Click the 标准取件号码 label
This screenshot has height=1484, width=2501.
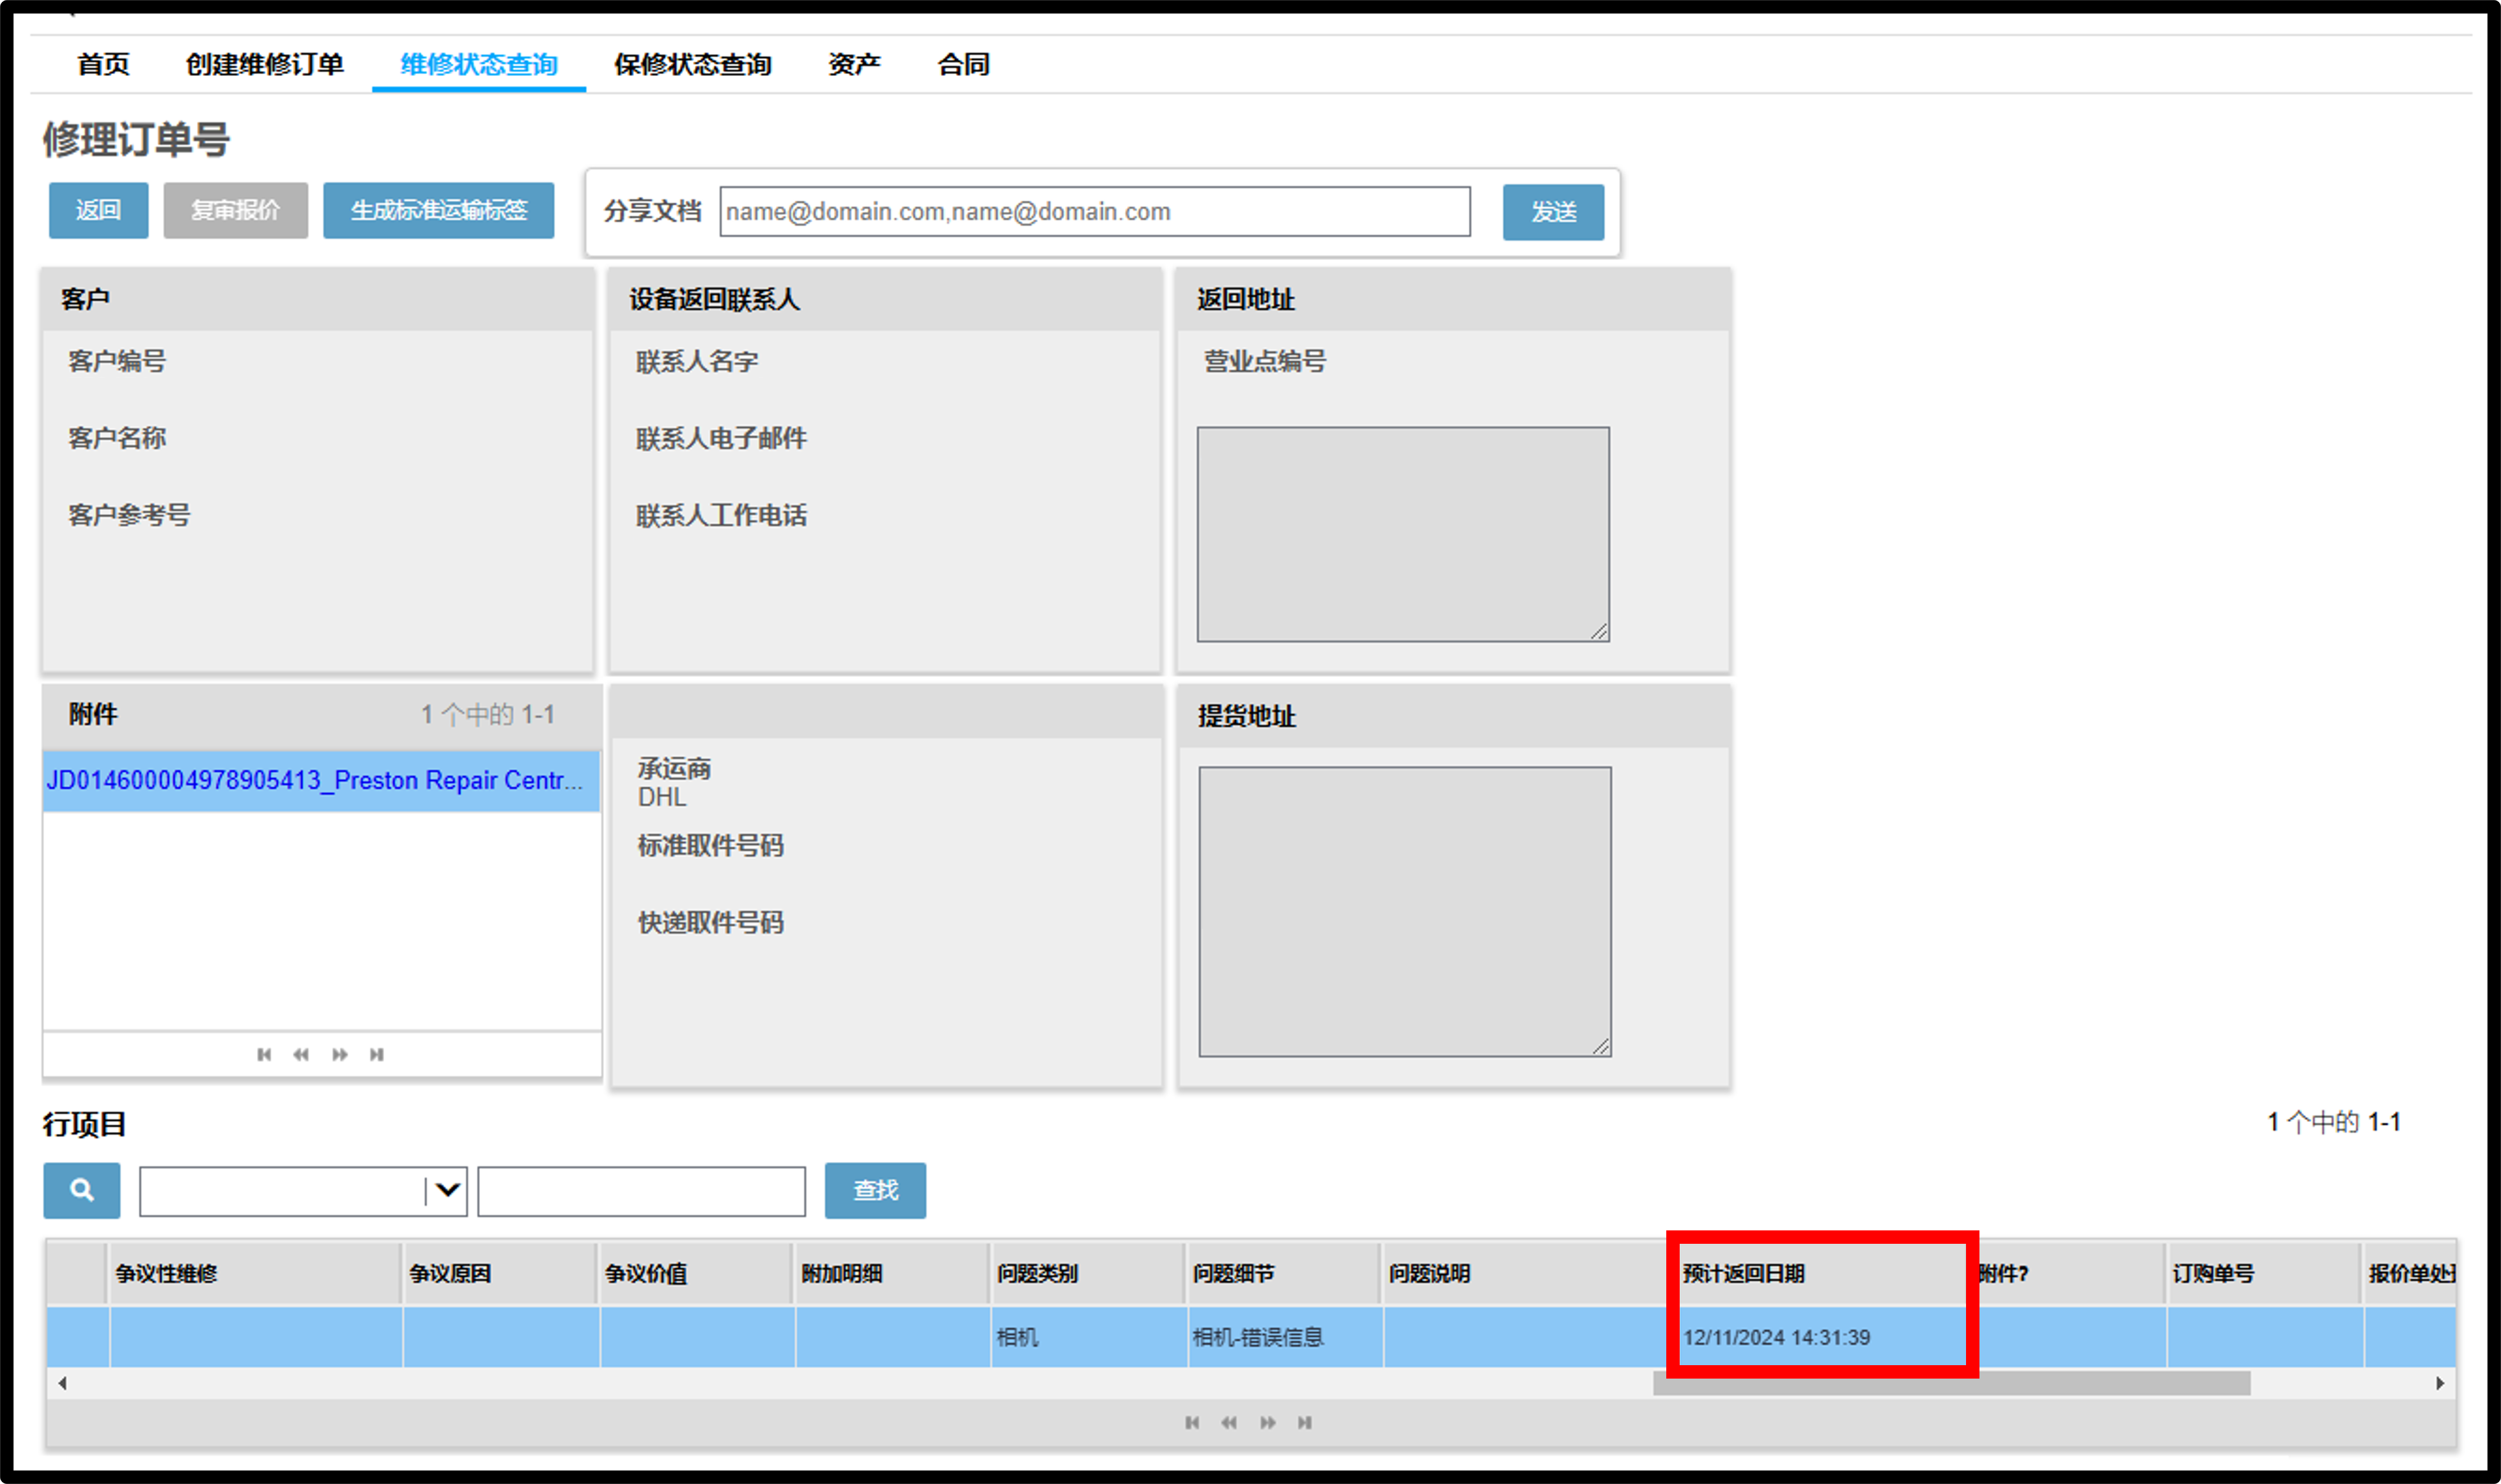point(711,846)
